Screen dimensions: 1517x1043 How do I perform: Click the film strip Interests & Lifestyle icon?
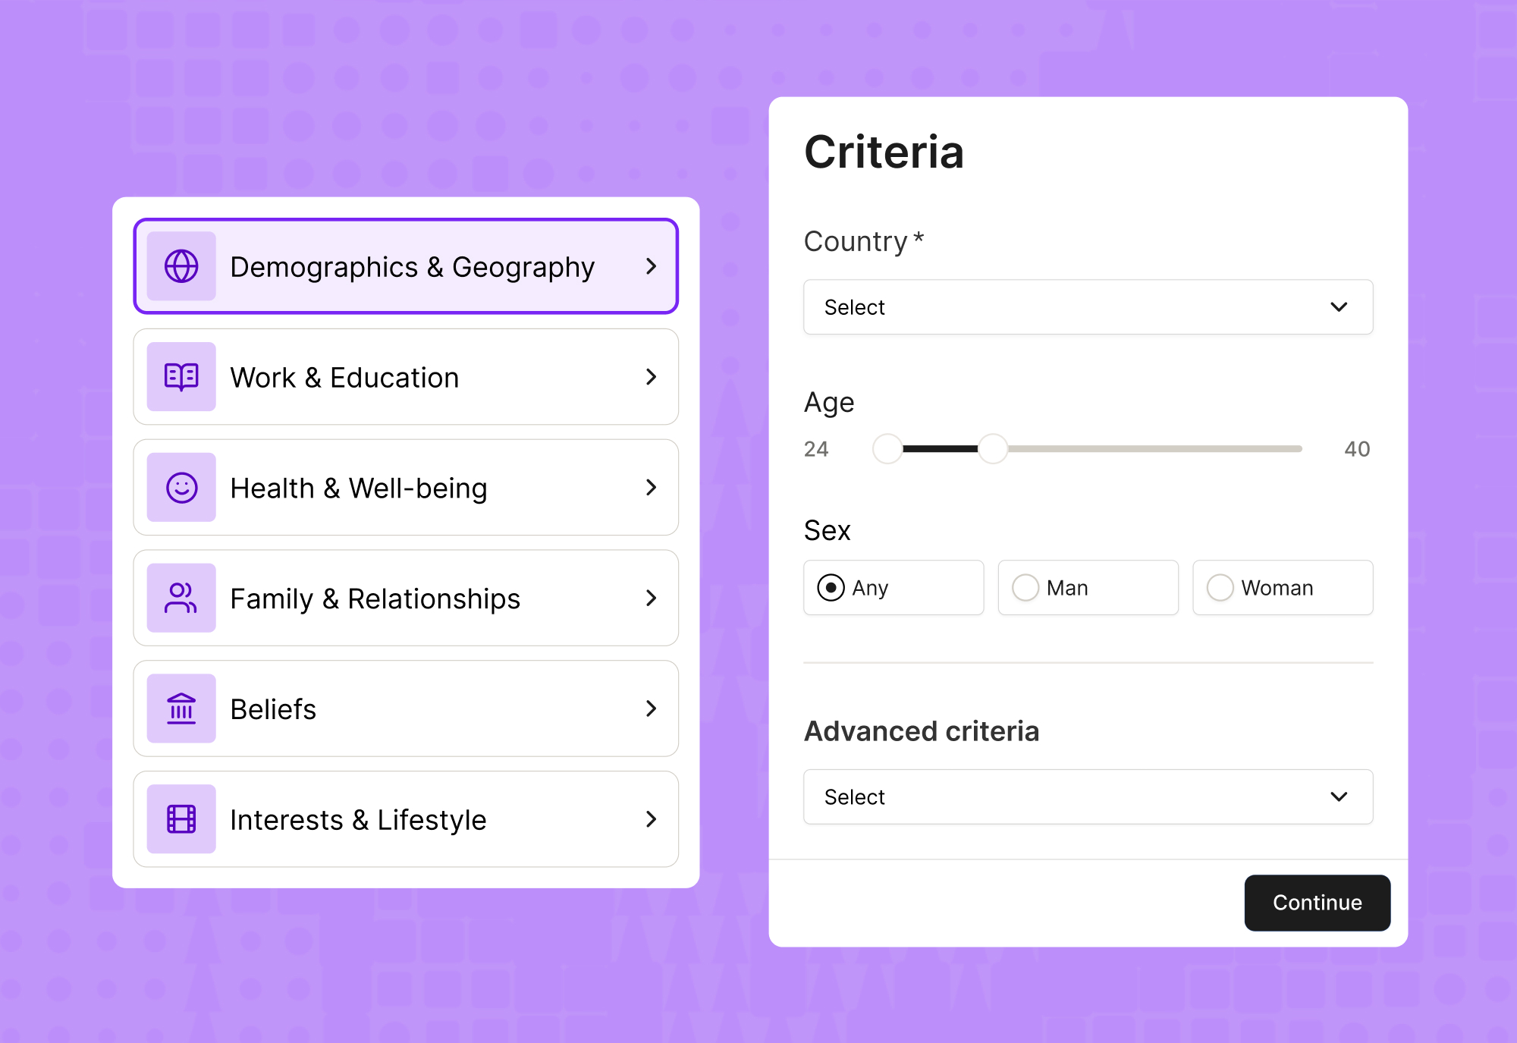click(x=181, y=819)
